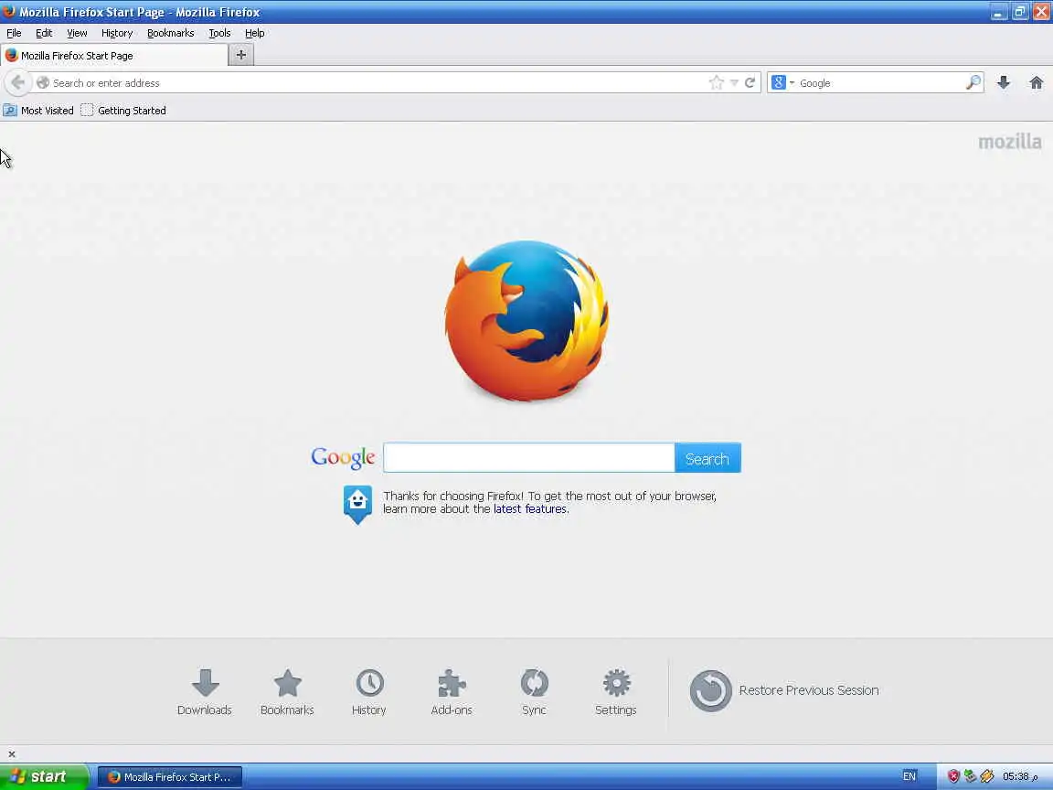Open the Tools menu
This screenshot has width=1053, height=790.
pos(219,33)
